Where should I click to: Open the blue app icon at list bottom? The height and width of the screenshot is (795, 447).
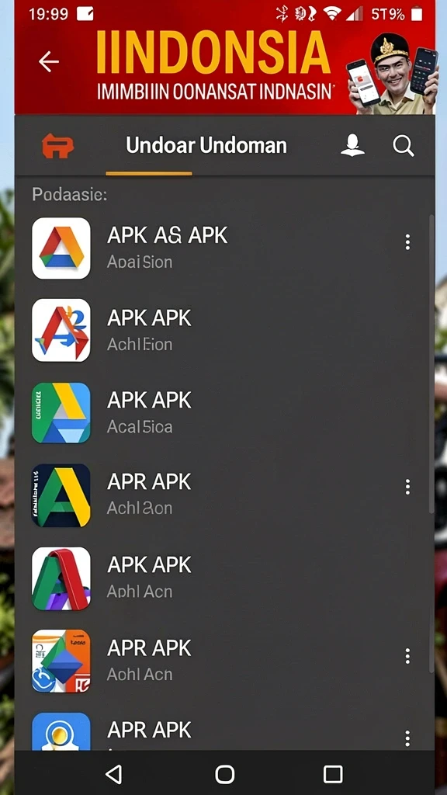coord(61,731)
